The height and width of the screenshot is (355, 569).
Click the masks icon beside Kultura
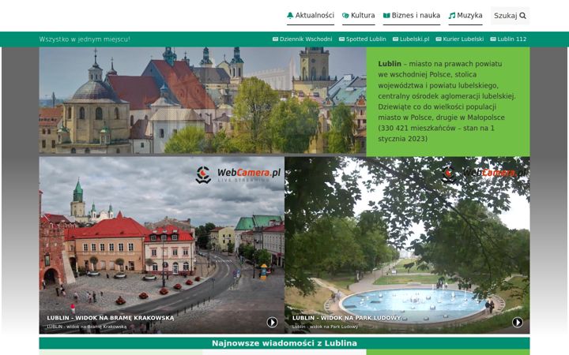345,16
